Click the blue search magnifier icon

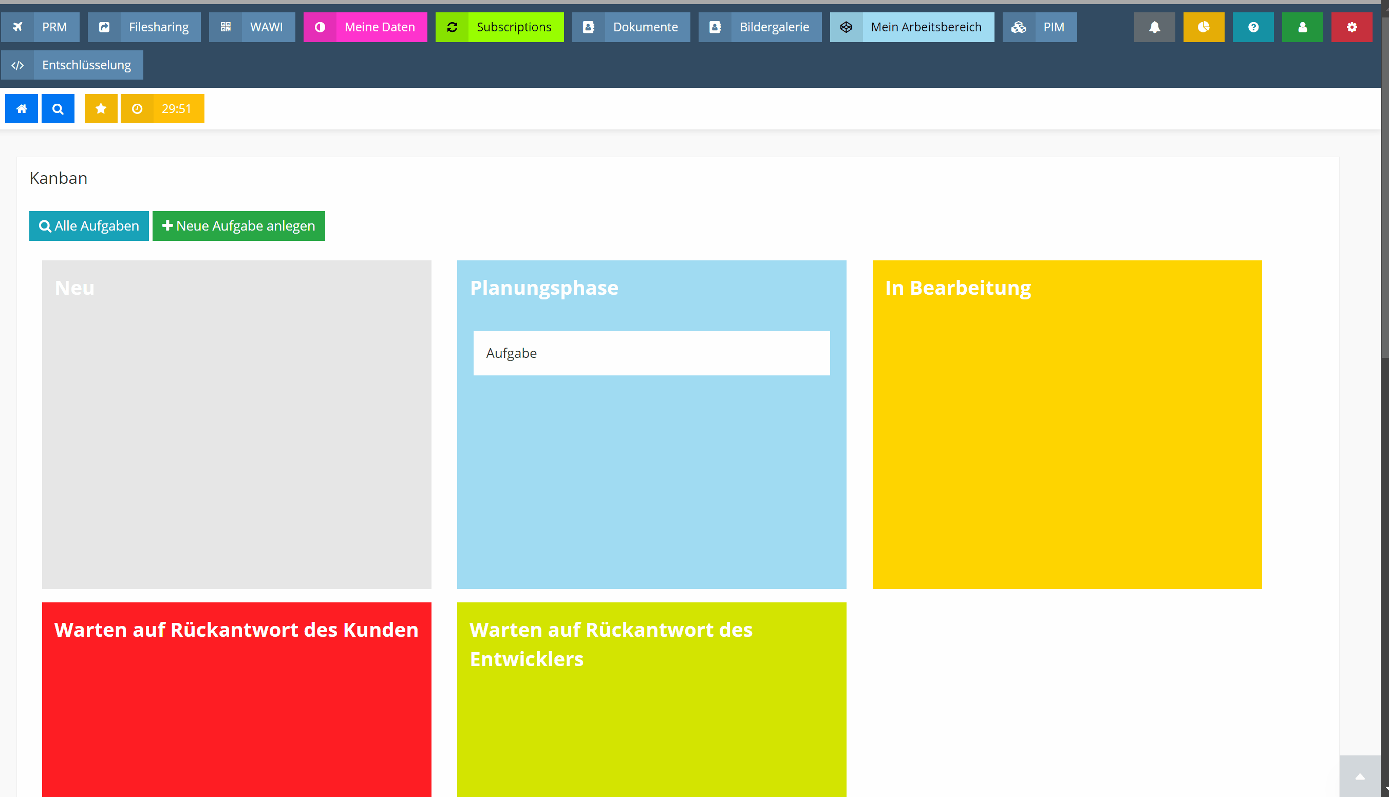click(58, 108)
